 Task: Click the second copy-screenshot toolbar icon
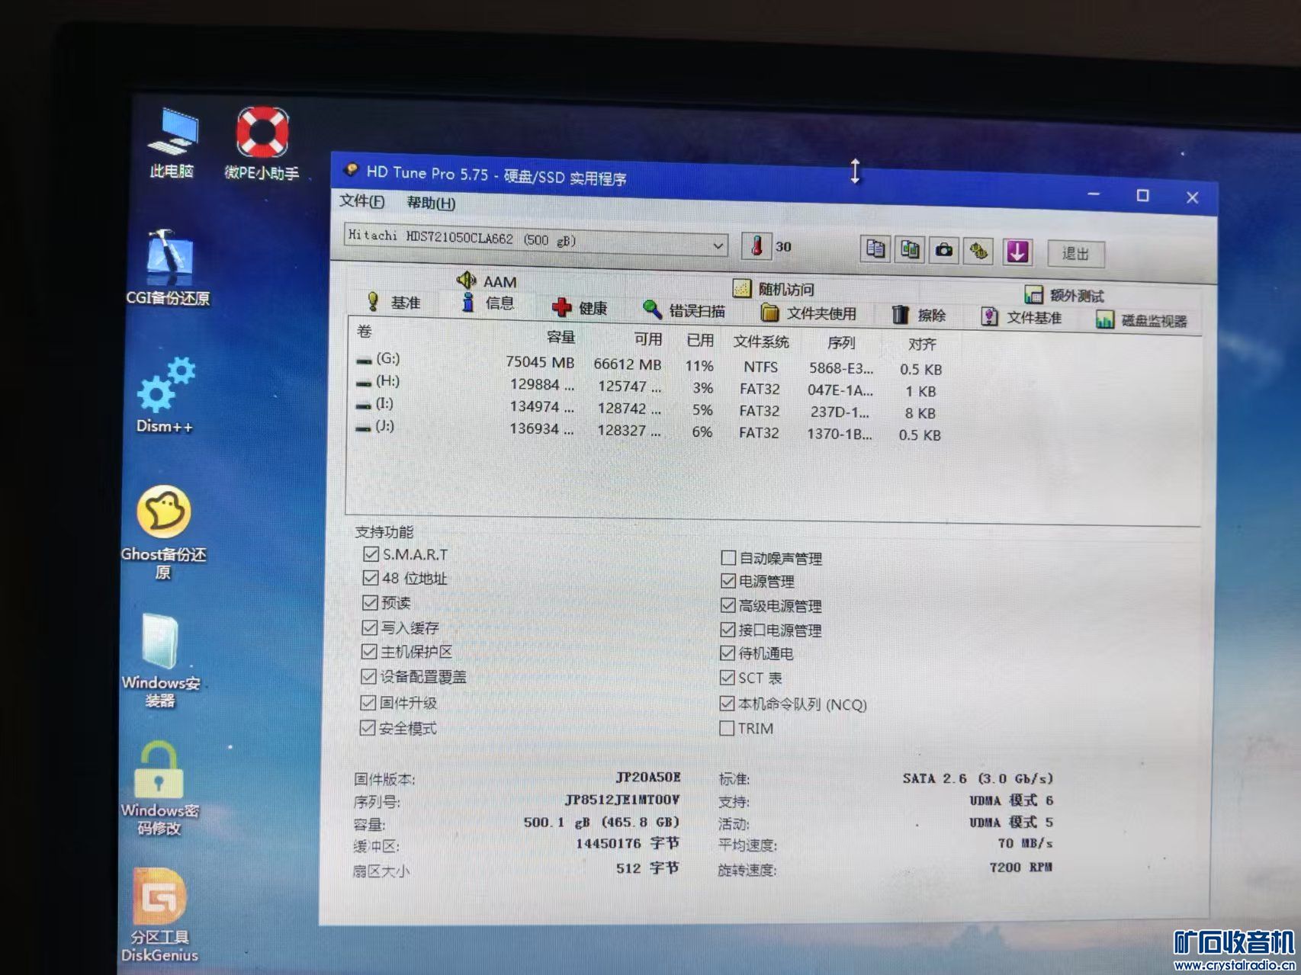(910, 249)
